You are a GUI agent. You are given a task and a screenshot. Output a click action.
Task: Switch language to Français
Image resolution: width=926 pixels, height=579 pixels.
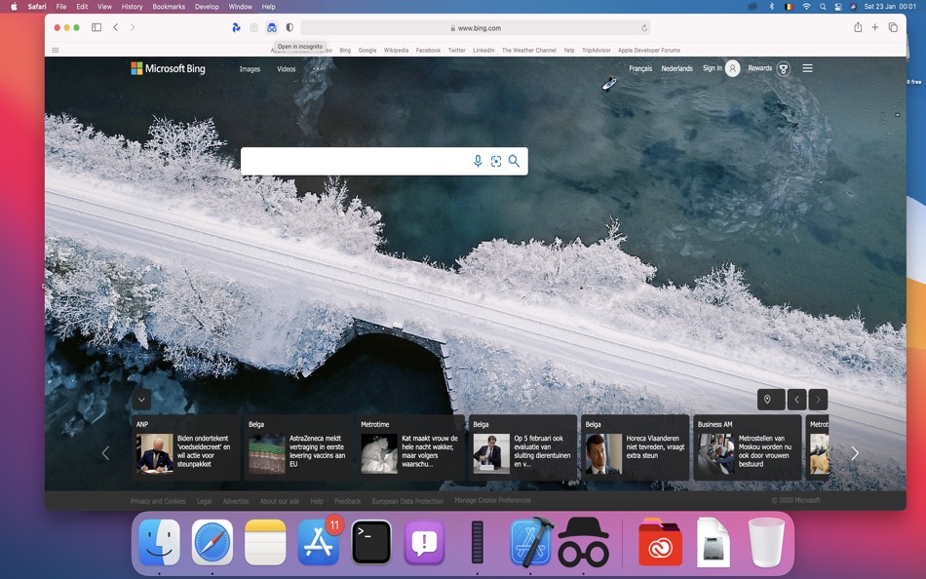640,68
